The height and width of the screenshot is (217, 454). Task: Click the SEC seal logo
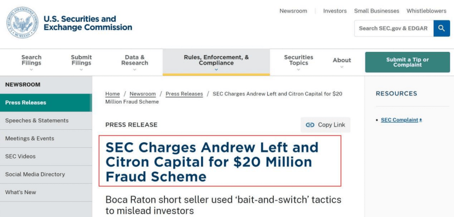(22, 23)
